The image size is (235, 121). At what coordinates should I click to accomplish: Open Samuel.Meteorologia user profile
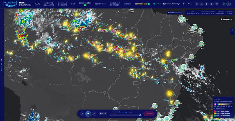[x=172, y=4]
